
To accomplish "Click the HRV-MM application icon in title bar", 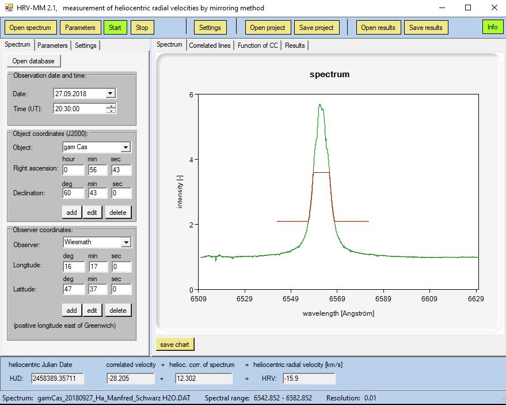I will [9, 7].
